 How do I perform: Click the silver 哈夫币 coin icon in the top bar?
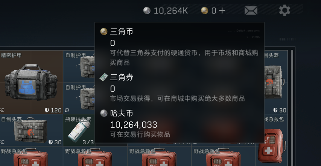pos(147,10)
